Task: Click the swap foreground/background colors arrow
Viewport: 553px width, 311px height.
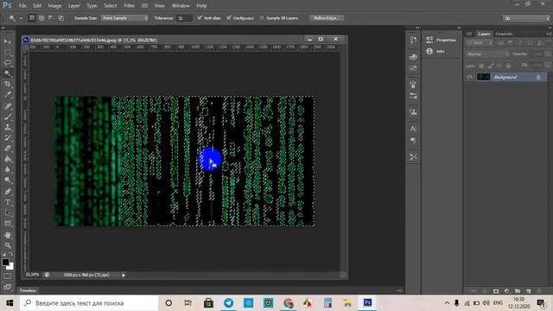Action: point(10,254)
